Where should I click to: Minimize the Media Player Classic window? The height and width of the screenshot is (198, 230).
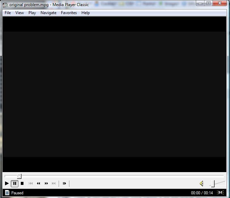(x=200, y=3)
